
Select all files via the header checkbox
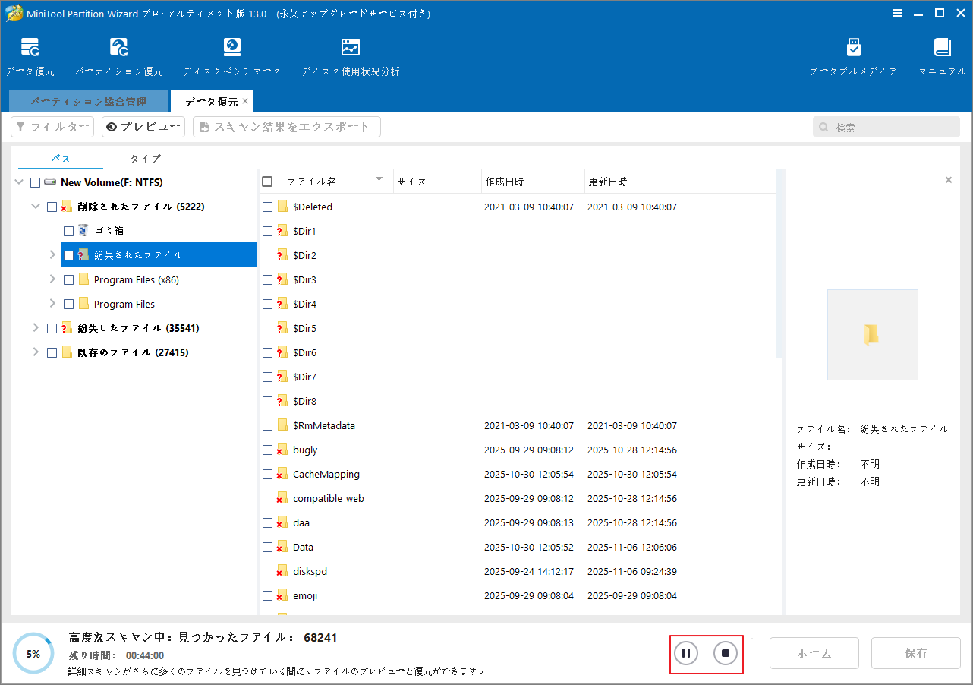coord(267,181)
